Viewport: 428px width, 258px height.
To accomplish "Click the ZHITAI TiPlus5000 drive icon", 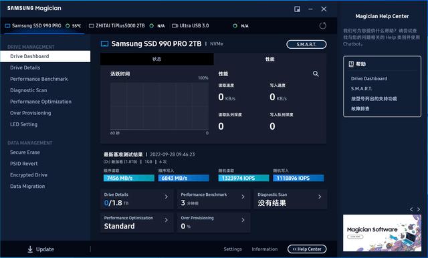I will [x=92, y=25].
